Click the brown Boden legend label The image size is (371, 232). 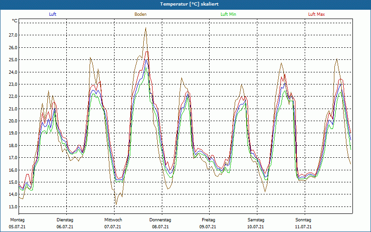141,14
